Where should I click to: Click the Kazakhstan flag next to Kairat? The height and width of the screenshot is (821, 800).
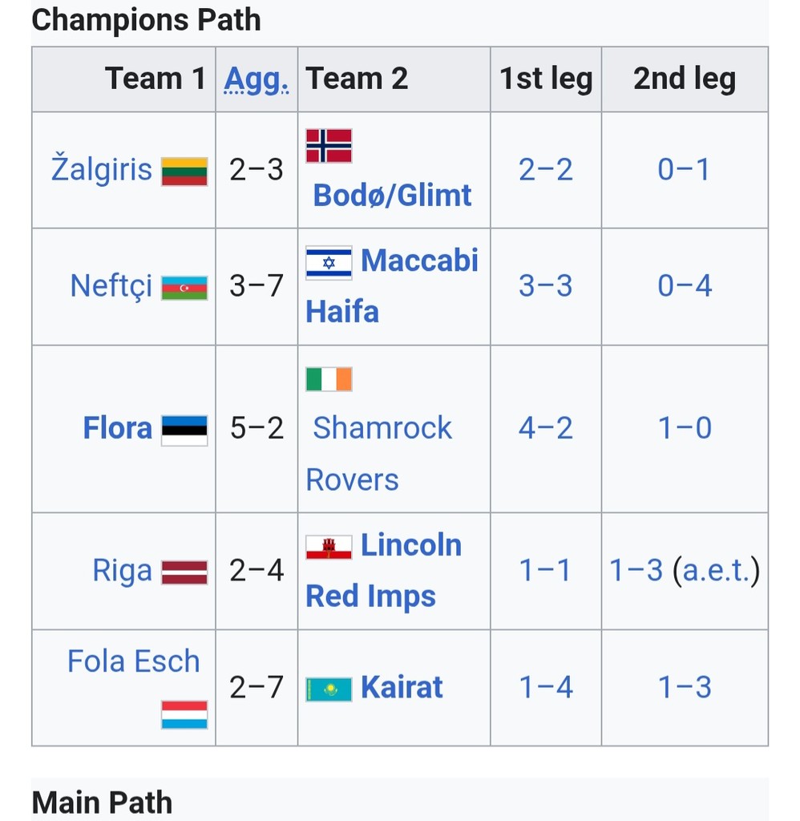pos(329,690)
